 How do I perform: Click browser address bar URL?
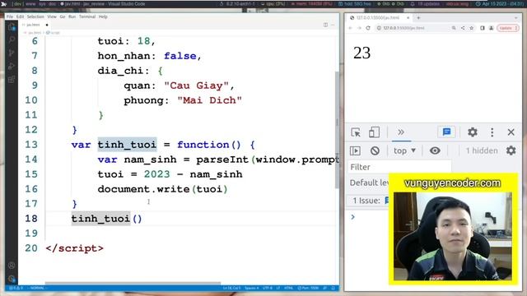(403, 28)
